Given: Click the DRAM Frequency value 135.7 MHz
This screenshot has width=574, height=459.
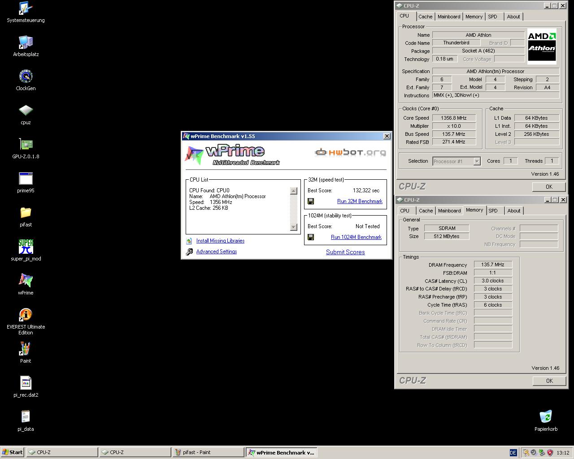Looking at the screenshot, I should tap(493, 265).
